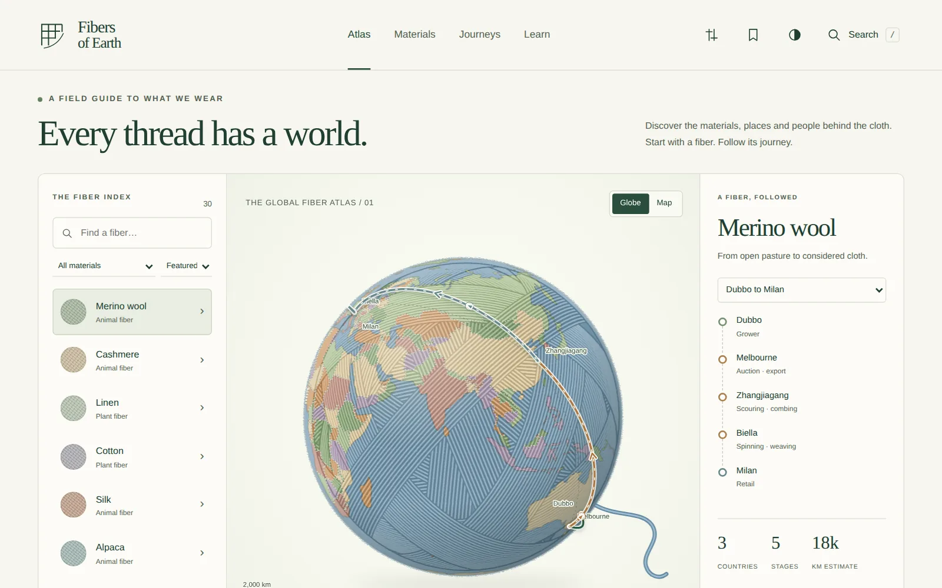The height and width of the screenshot is (588, 942).
Task: Expand the Cashmere row chevron
Action: click(202, 360)
